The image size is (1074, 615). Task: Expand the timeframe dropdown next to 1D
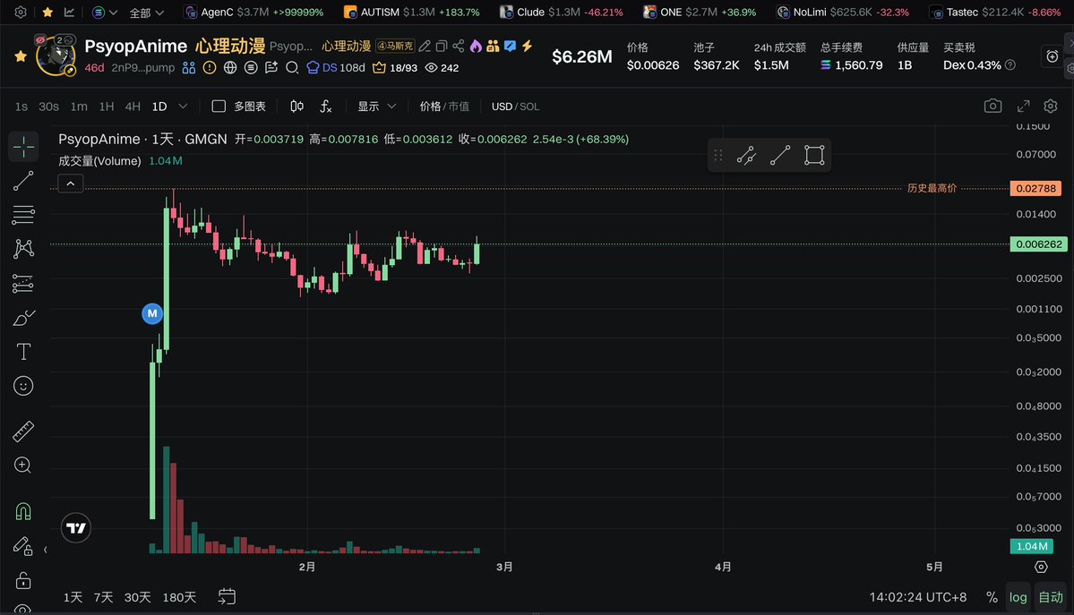point(183,107)
